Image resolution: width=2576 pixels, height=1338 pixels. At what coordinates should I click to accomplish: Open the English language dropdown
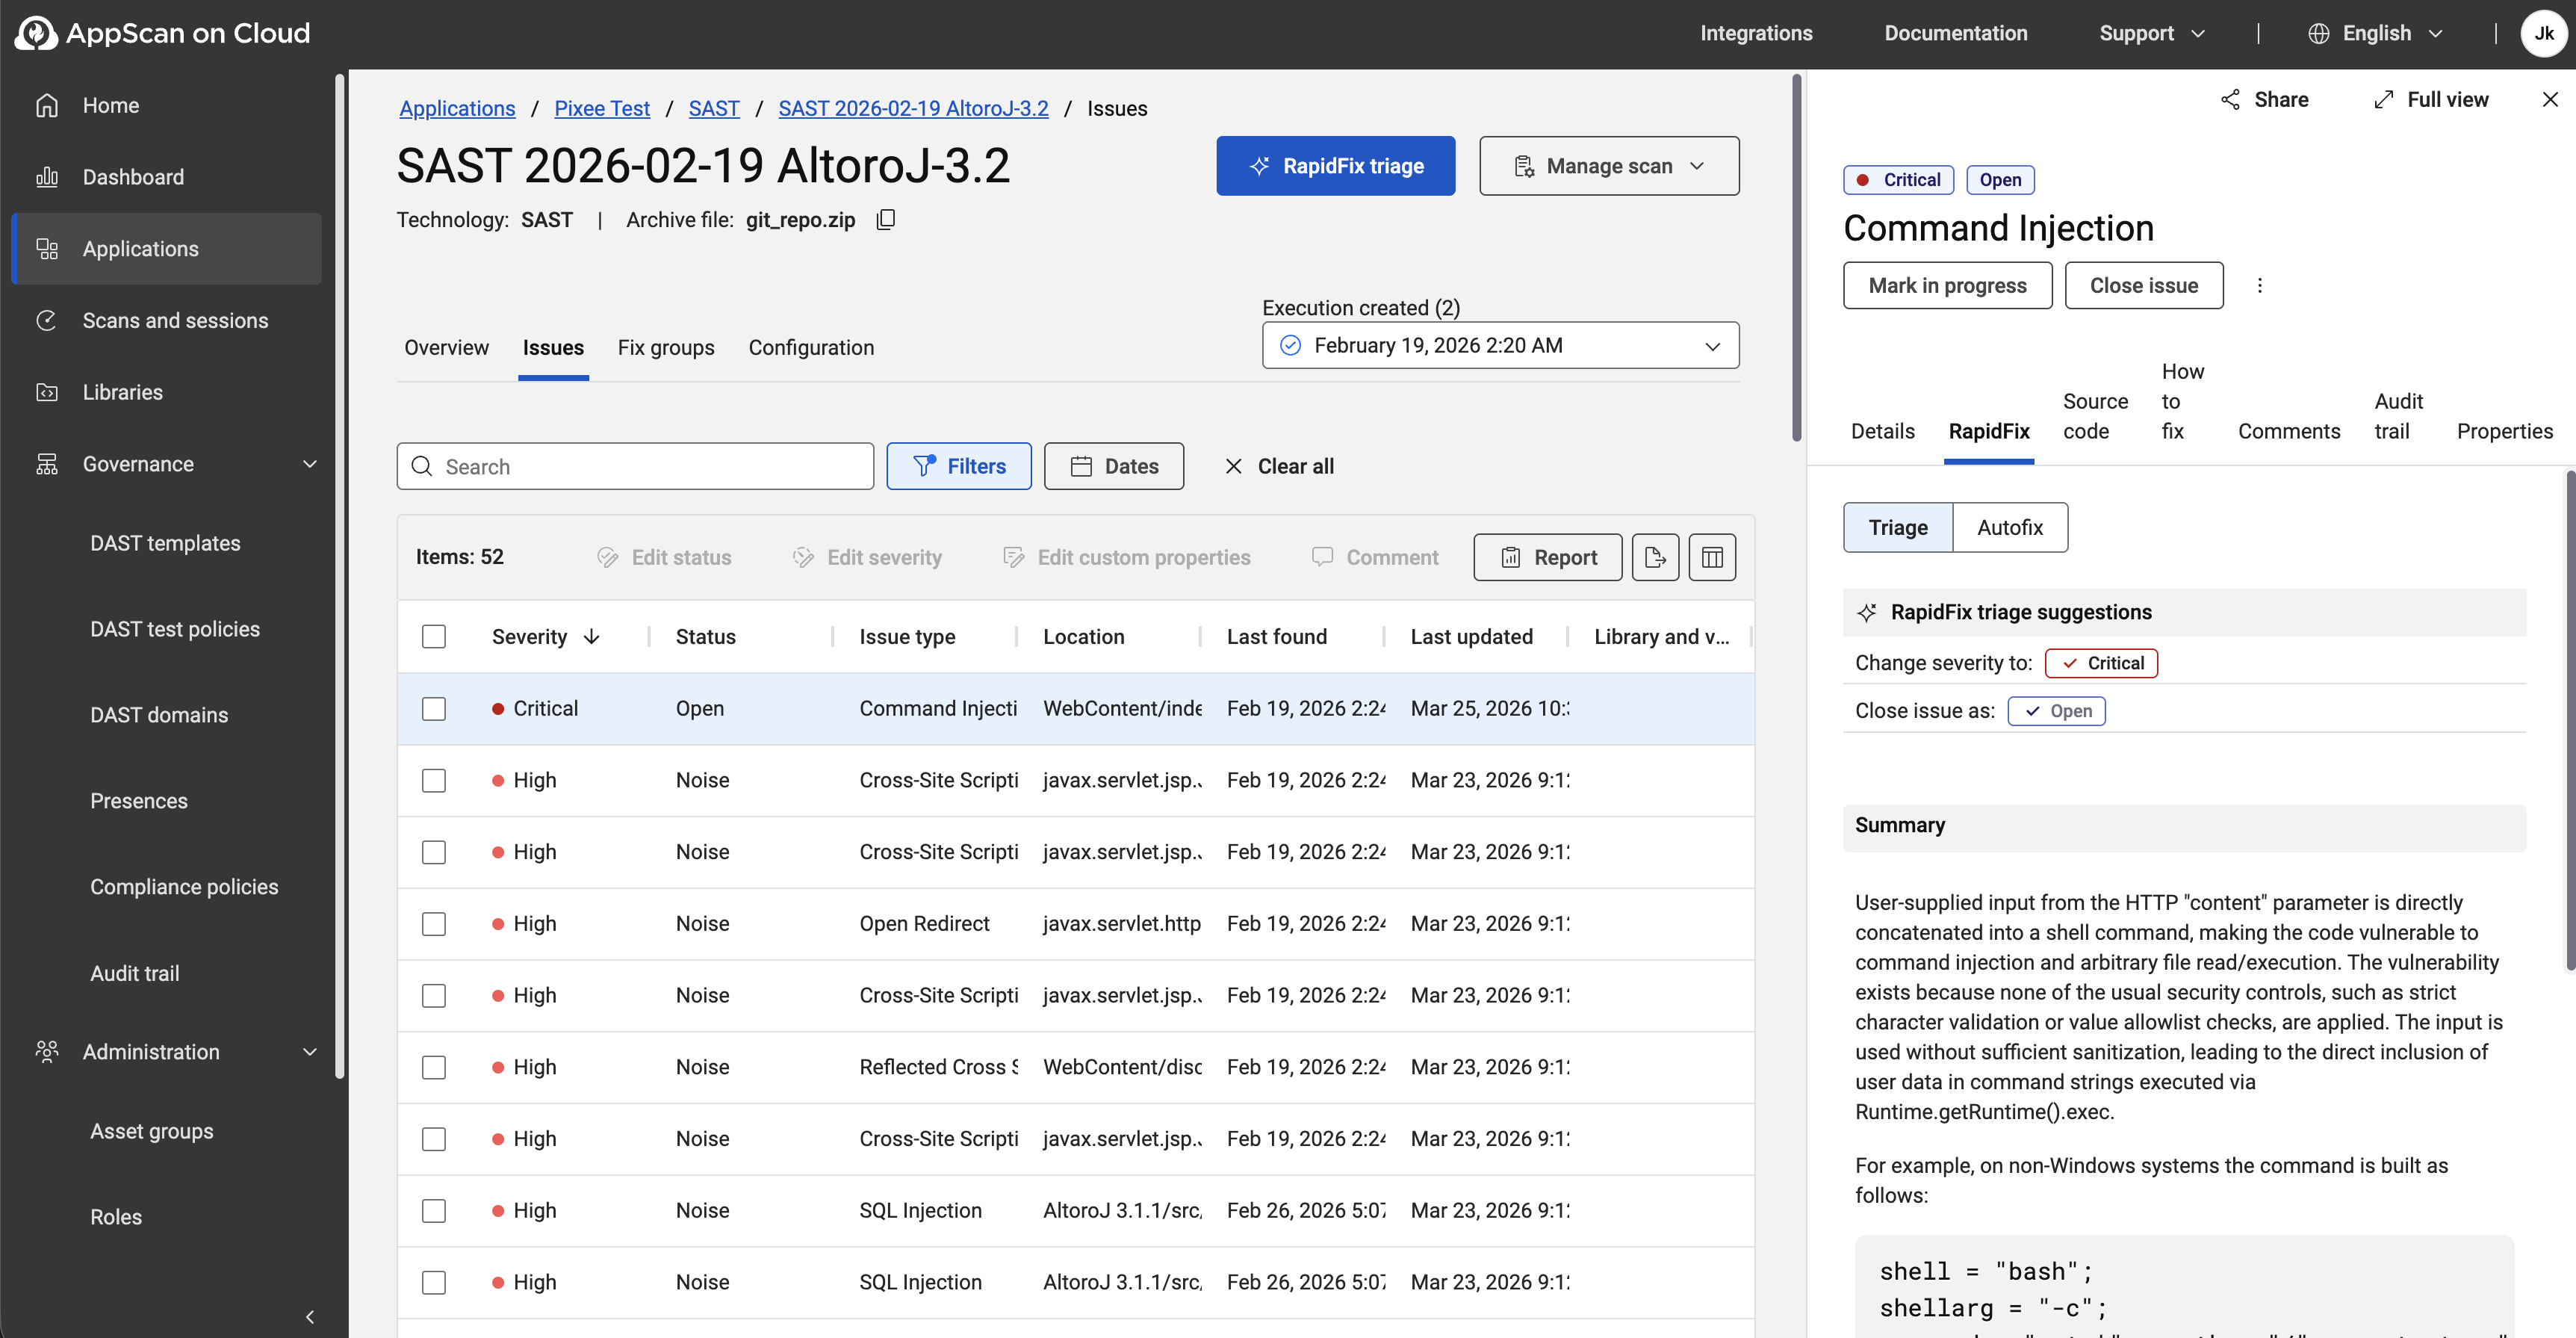pyautogui.click(x=2375, y=33)
